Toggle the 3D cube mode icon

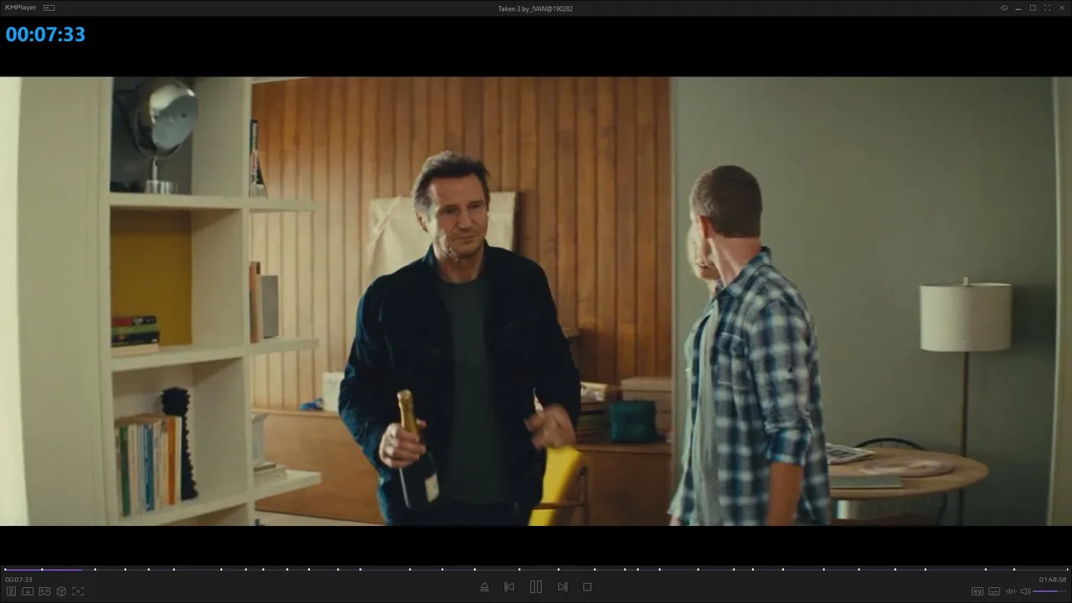[x=61, y=591]
